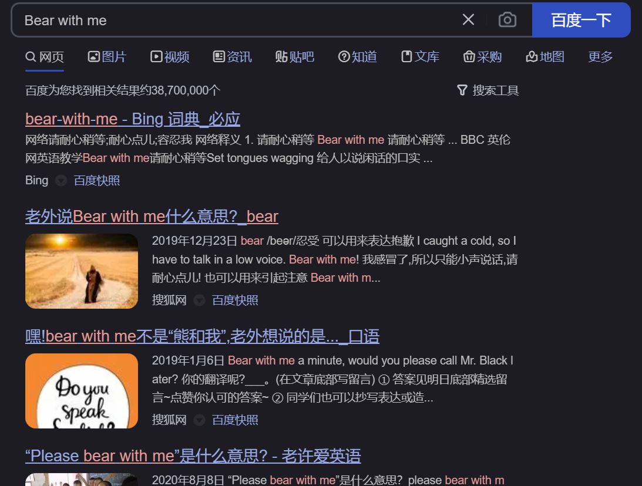The width and height of the screenshot is (642, 486).
Task: Open image search via camera icon
Action: coord(507,19)
